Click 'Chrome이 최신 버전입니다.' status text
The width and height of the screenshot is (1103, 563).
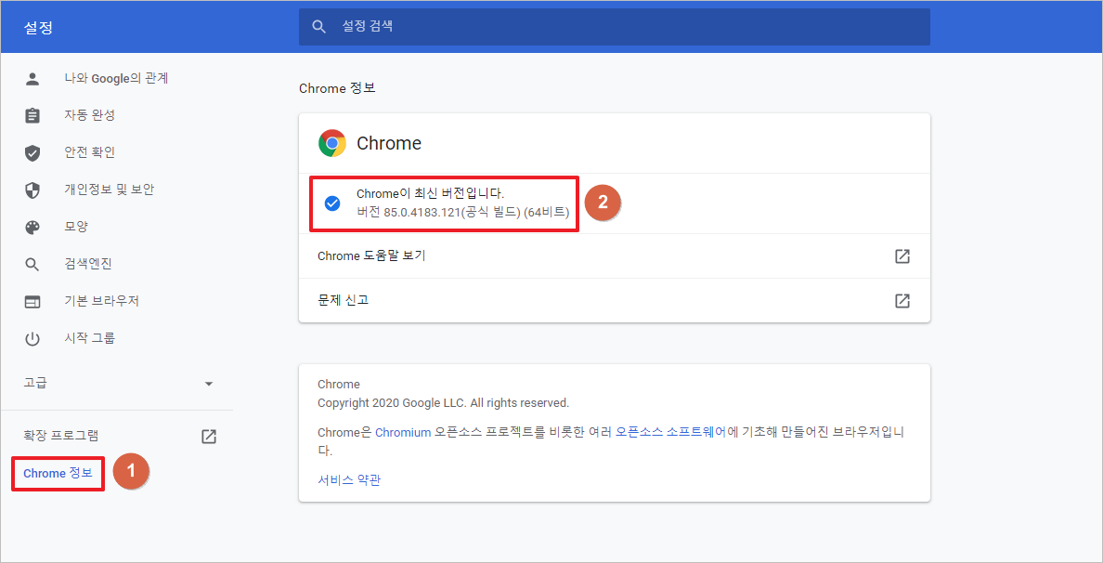pos(431,193)
